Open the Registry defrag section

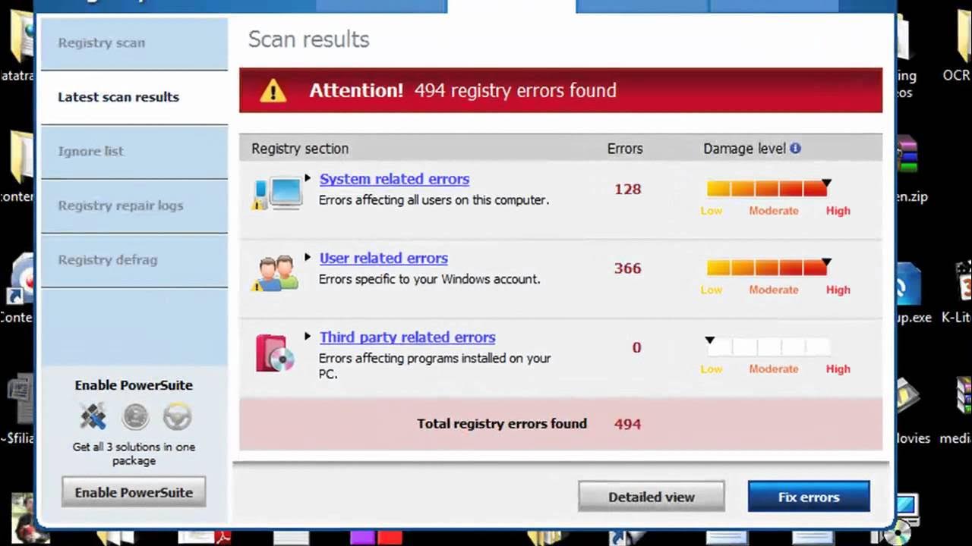pyautogui.click(x=134, y=260)
